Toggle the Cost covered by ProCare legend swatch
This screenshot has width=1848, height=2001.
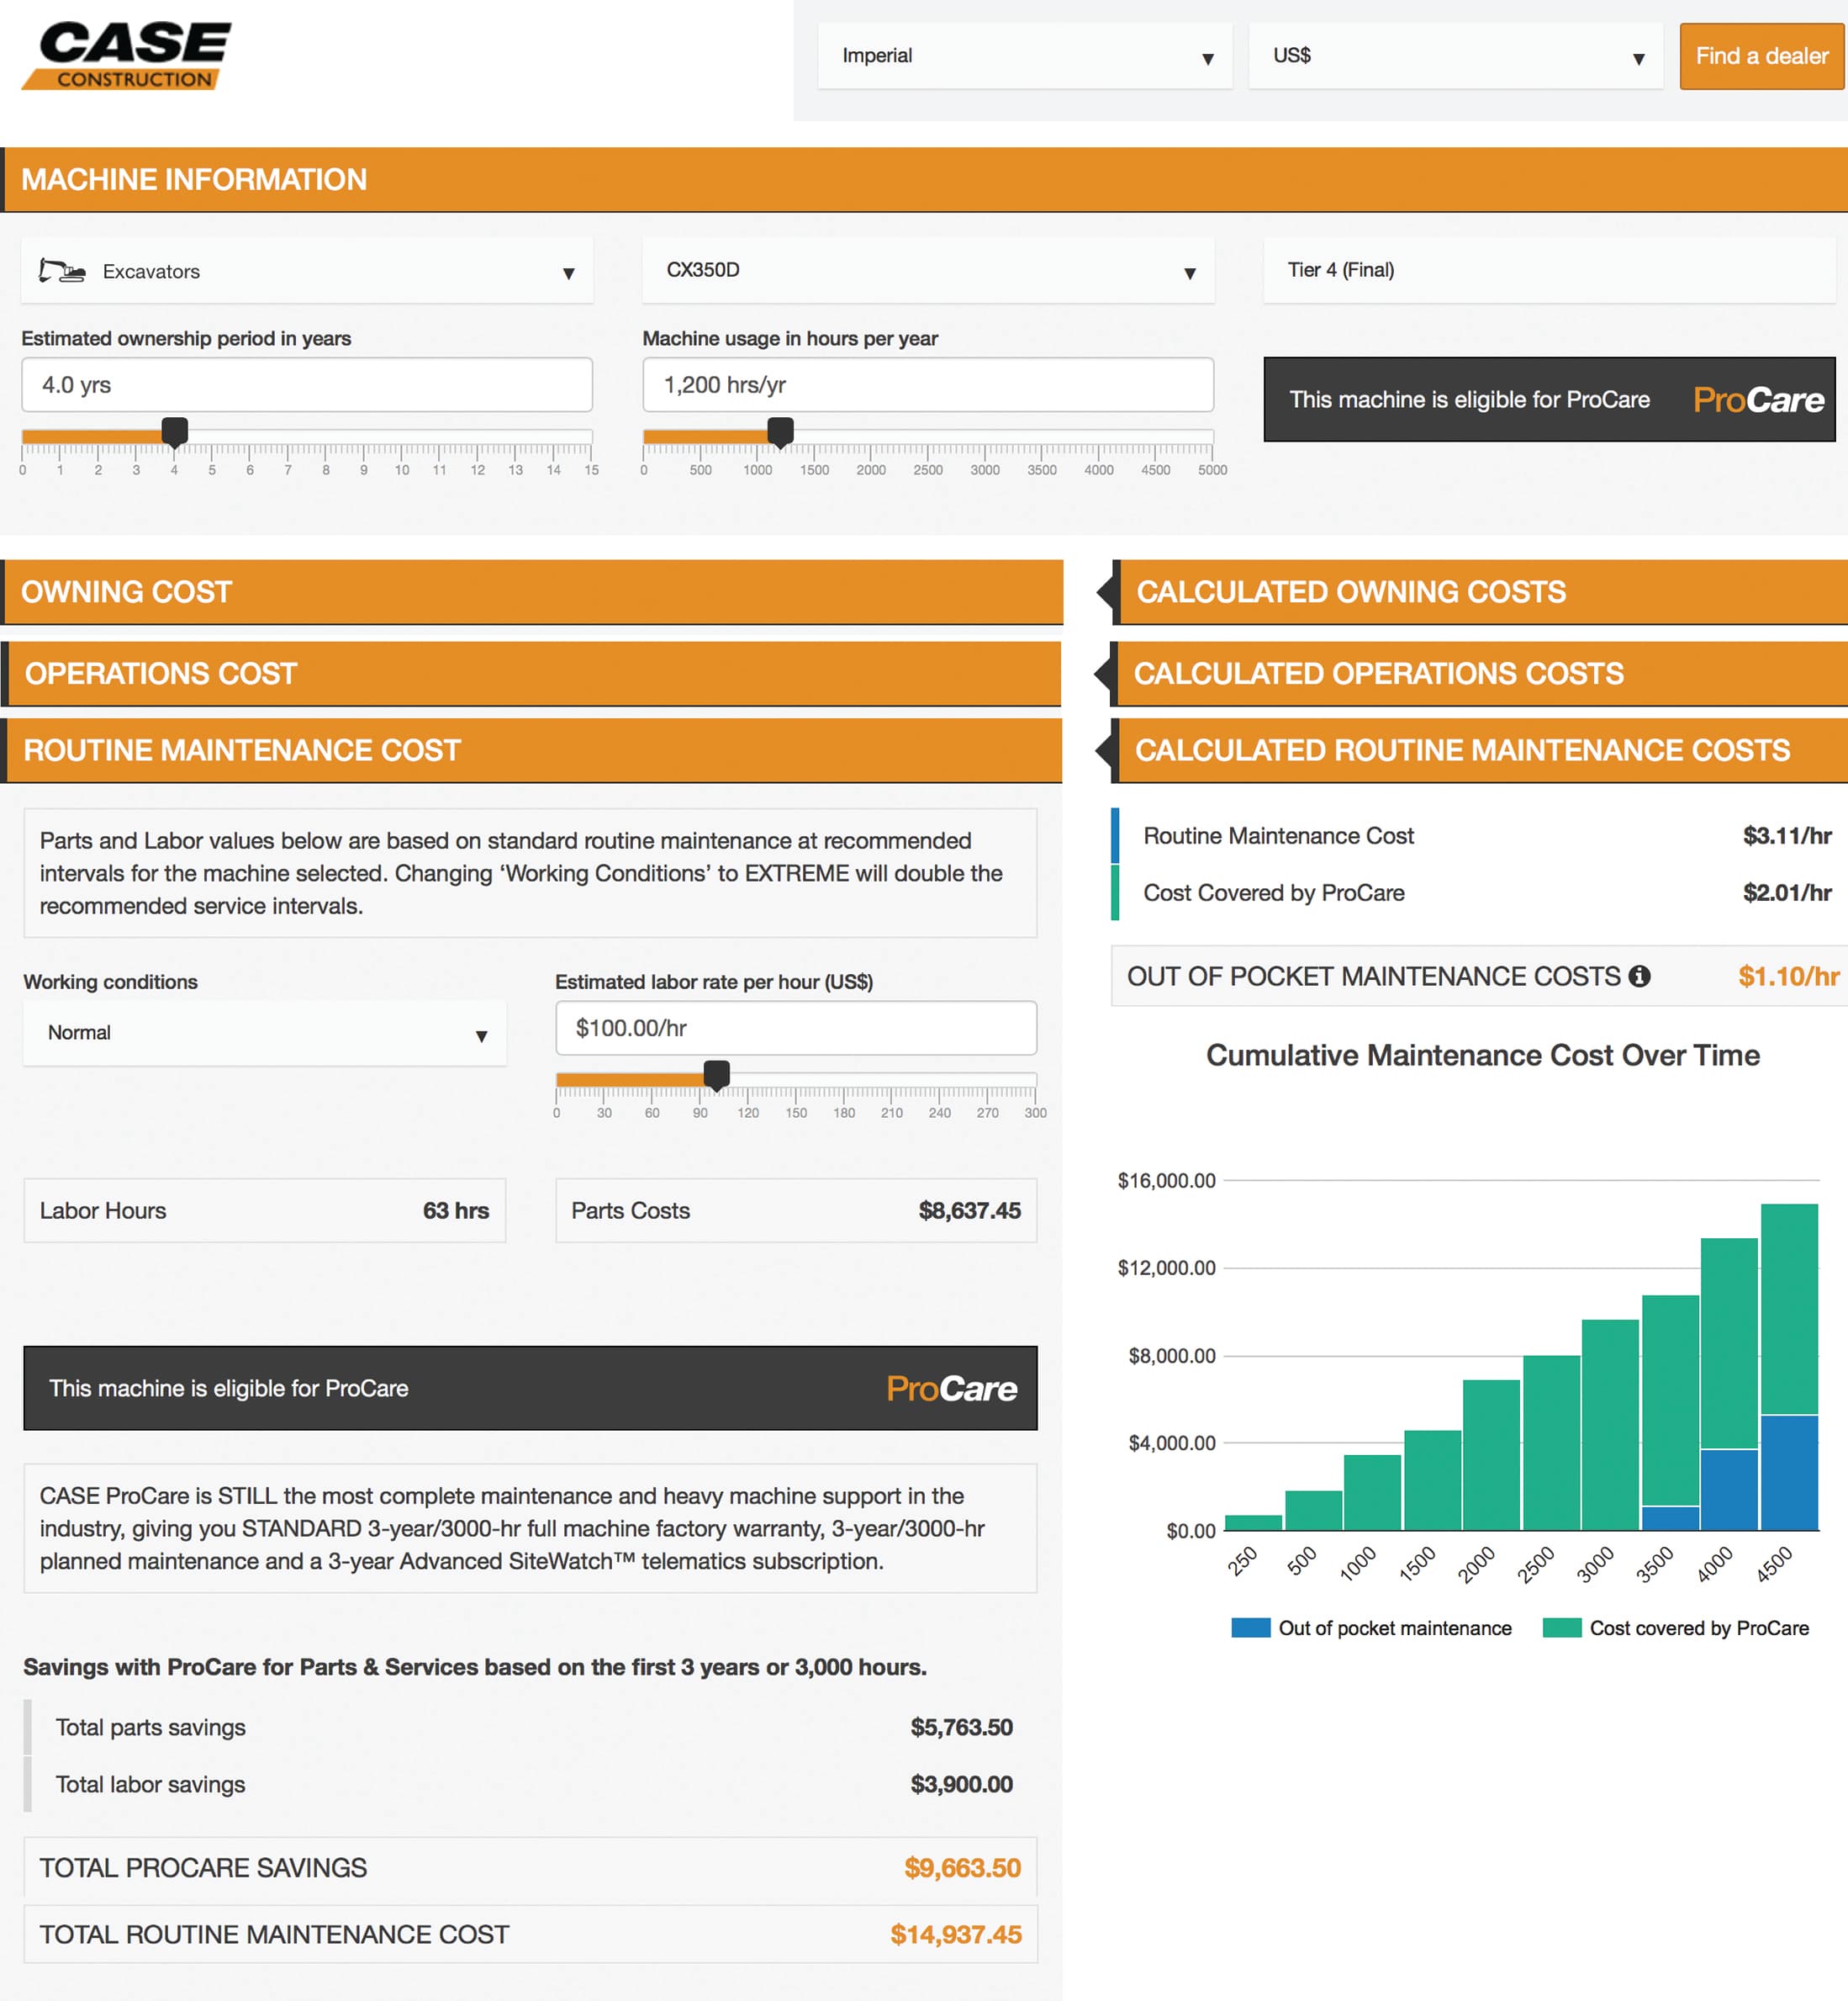pyautogui.click(x=1561, y=1628)
